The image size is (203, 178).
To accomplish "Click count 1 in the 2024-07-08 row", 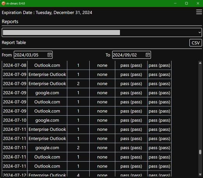I will pyautogui.click(x=78, y=65).
